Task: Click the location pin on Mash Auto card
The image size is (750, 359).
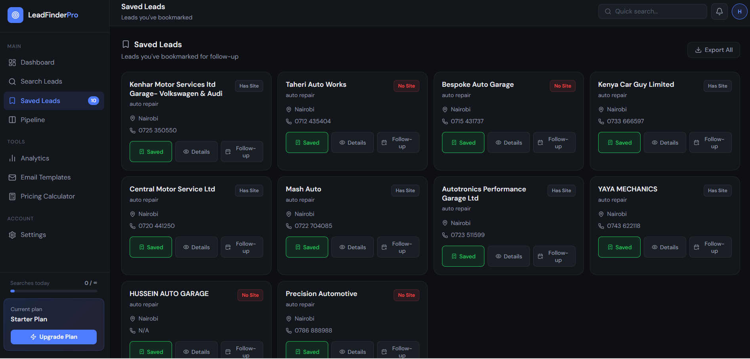Action: coord(289,214)
